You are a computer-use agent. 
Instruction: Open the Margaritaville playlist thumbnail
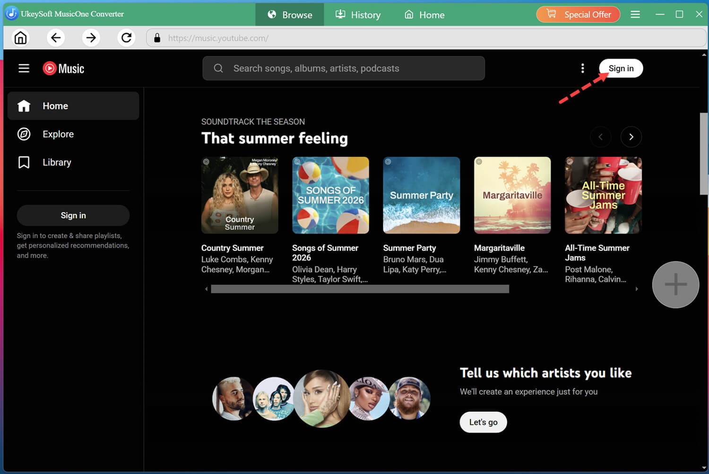512,195
